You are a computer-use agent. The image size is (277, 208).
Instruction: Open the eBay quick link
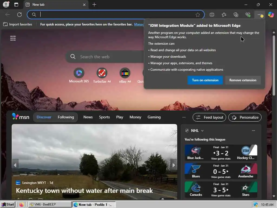[125, 75]
